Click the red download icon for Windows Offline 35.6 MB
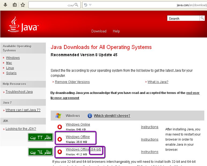This screenshot has width=207, height=166. point(60,139)
